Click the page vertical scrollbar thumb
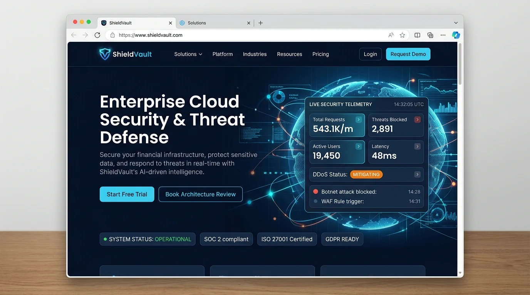Image resolution: width=530 pixels, height=295 pixels. (x=460, y=64)
